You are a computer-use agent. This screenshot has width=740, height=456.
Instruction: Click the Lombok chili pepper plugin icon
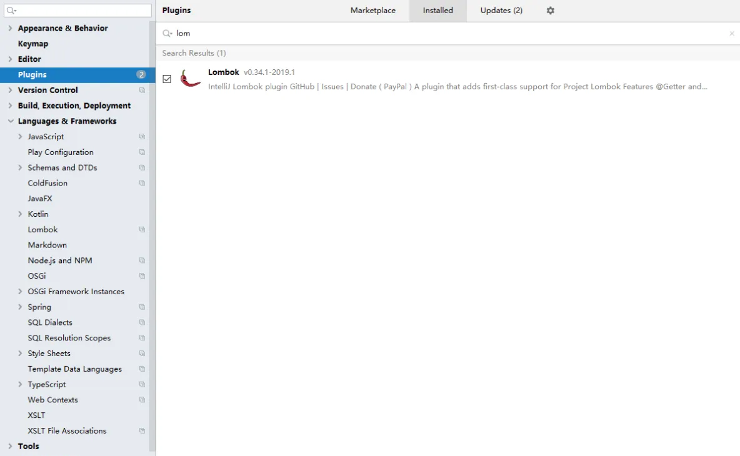point(190,78)
